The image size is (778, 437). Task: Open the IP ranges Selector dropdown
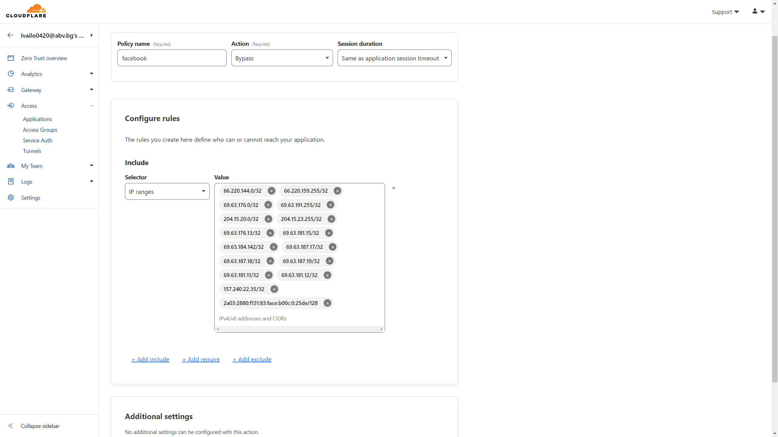coord(167,191)
